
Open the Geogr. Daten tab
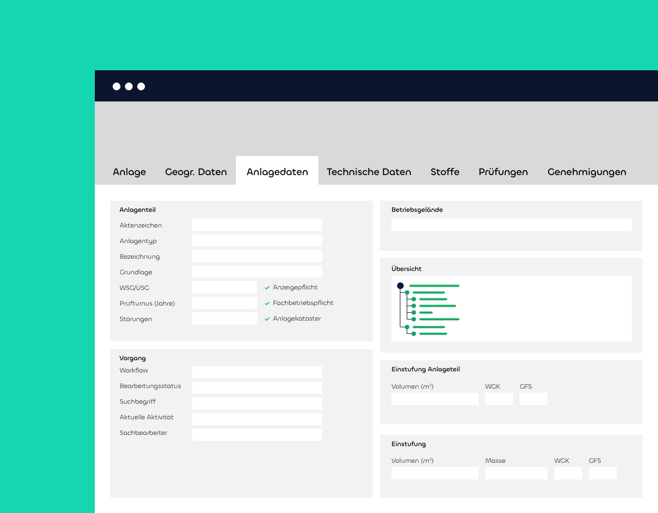196,172
